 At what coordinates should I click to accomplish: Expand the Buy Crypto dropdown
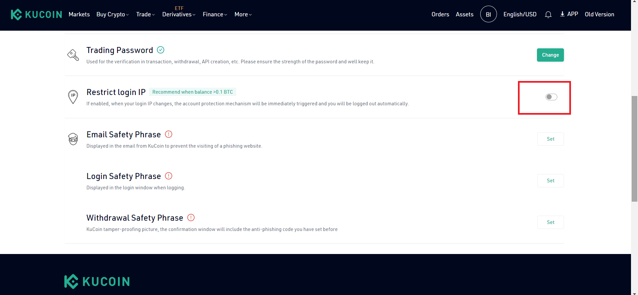[112, 14]
